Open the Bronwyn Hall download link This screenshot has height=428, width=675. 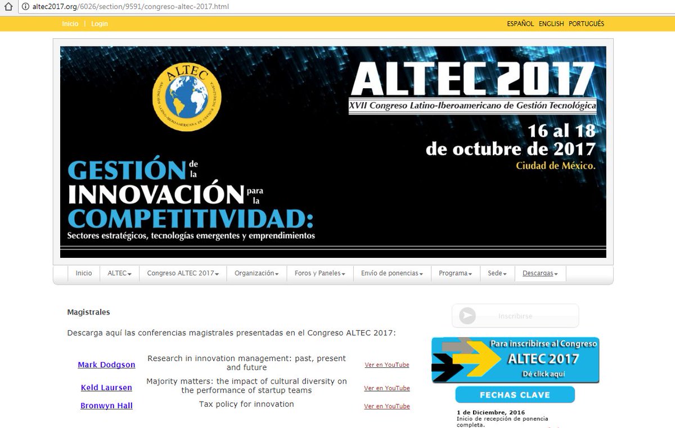(106, 406)
